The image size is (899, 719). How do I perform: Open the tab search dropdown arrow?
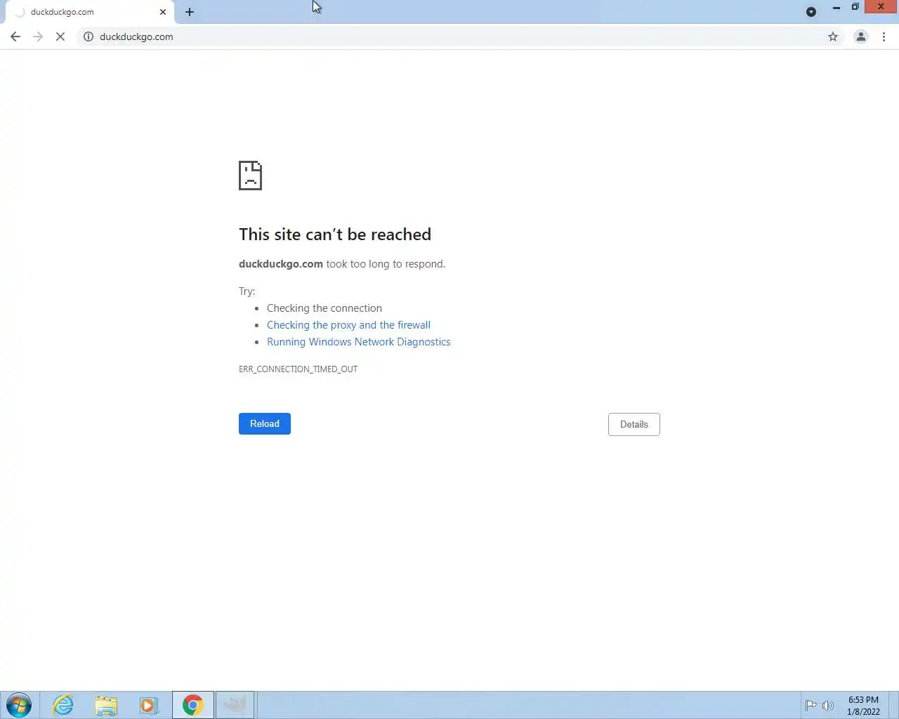pyautogui.click(x=811, y=12)
